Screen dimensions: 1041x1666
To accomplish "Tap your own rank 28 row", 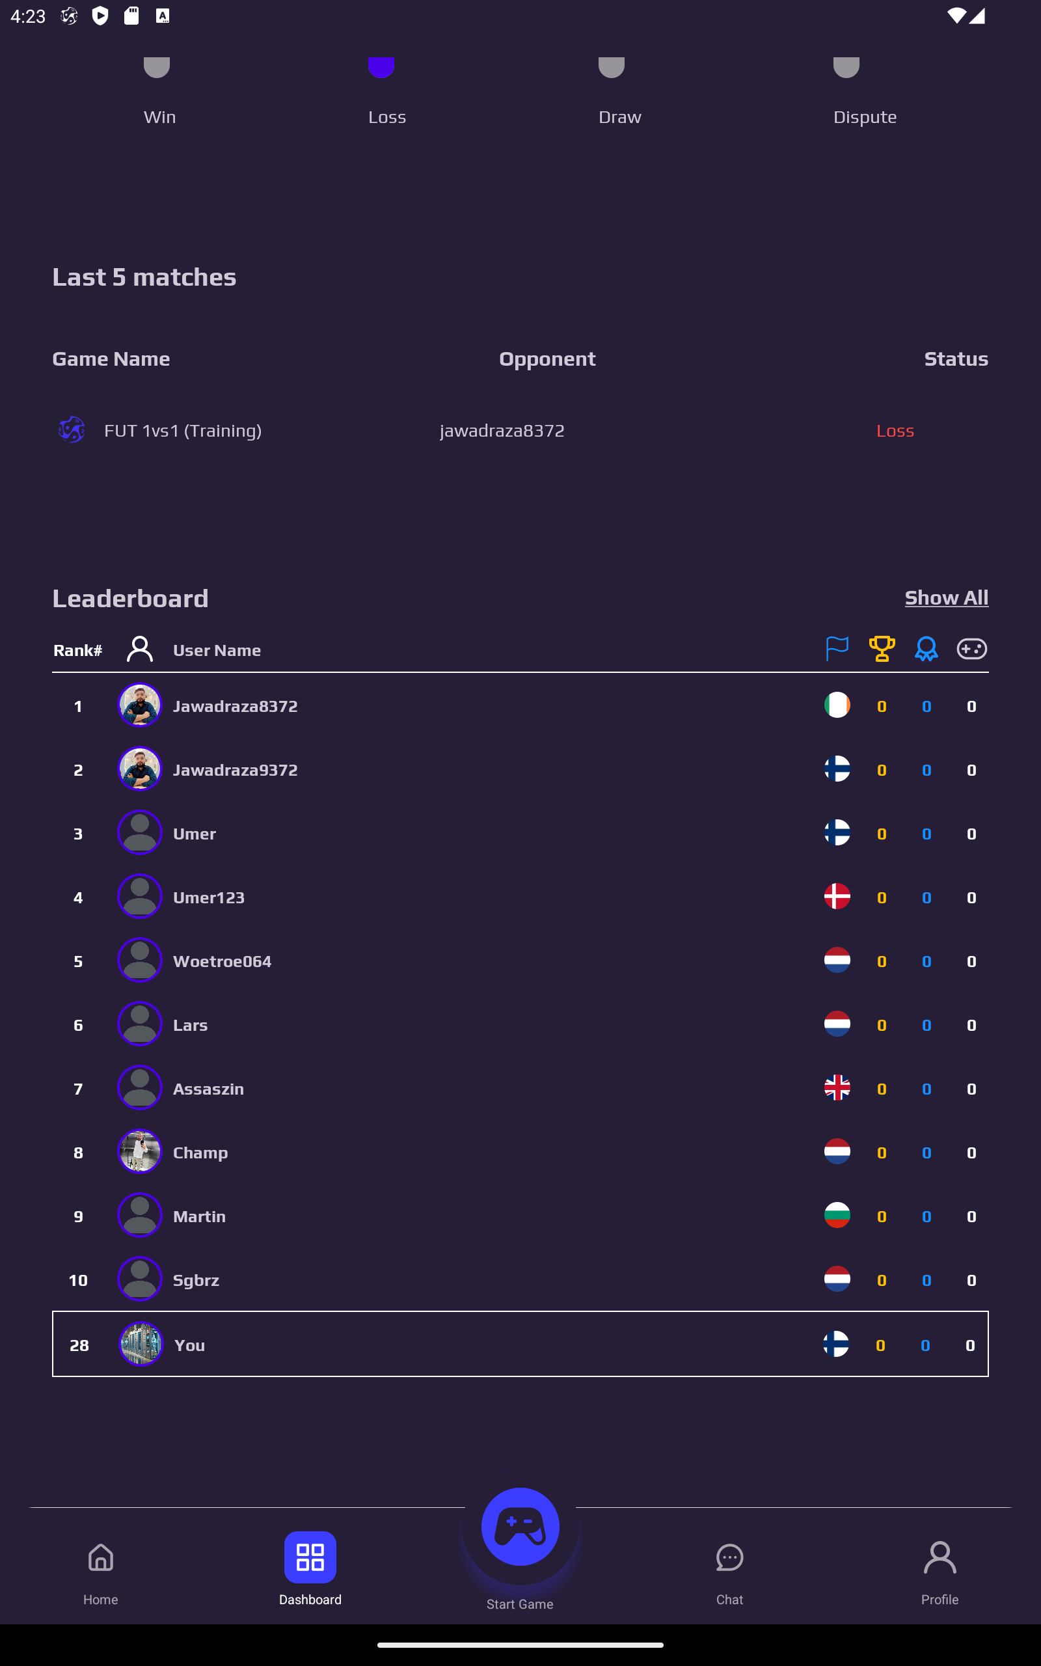I will [x=520, y=1345].
